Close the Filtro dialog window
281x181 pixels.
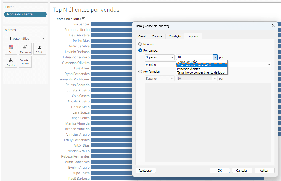click(x=274, y=26)
